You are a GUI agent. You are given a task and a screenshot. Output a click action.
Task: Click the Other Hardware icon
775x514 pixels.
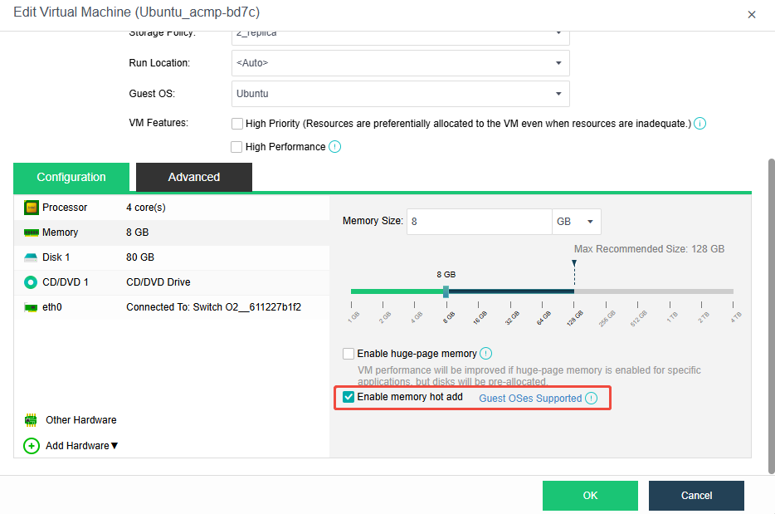tap(32, 420)
